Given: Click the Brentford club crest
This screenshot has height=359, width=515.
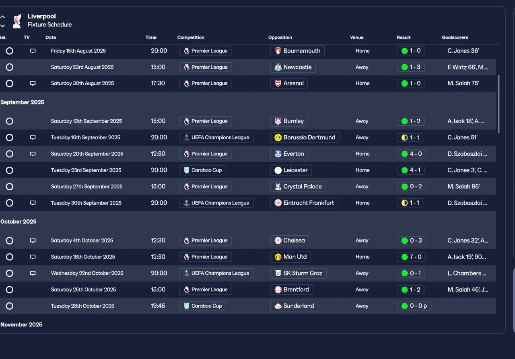Looking at the screenshot, I should click(278, 290).
